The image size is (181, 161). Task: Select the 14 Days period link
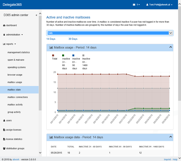pyautogui.click(x=51, y=39)
